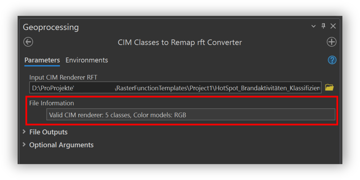Click the Optional Arguments heading text
The width and height of the screenshot is (360, 180).
(x=61, y=145)
